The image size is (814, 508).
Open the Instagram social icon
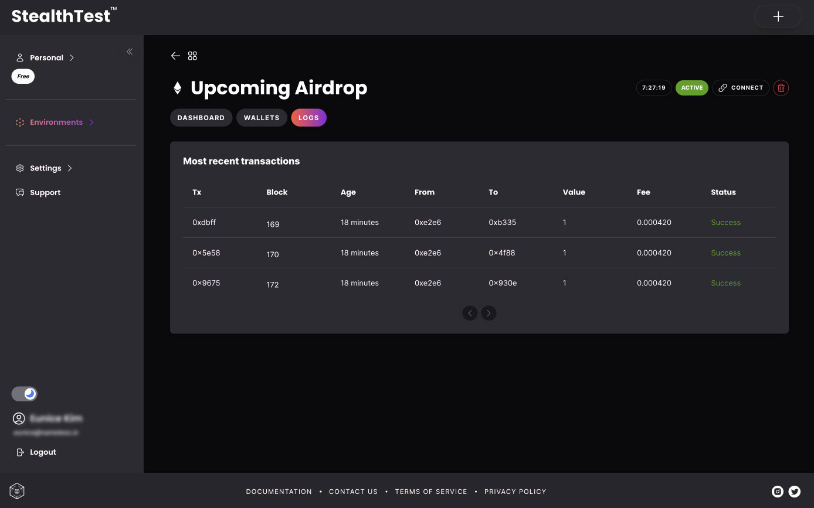778,492
